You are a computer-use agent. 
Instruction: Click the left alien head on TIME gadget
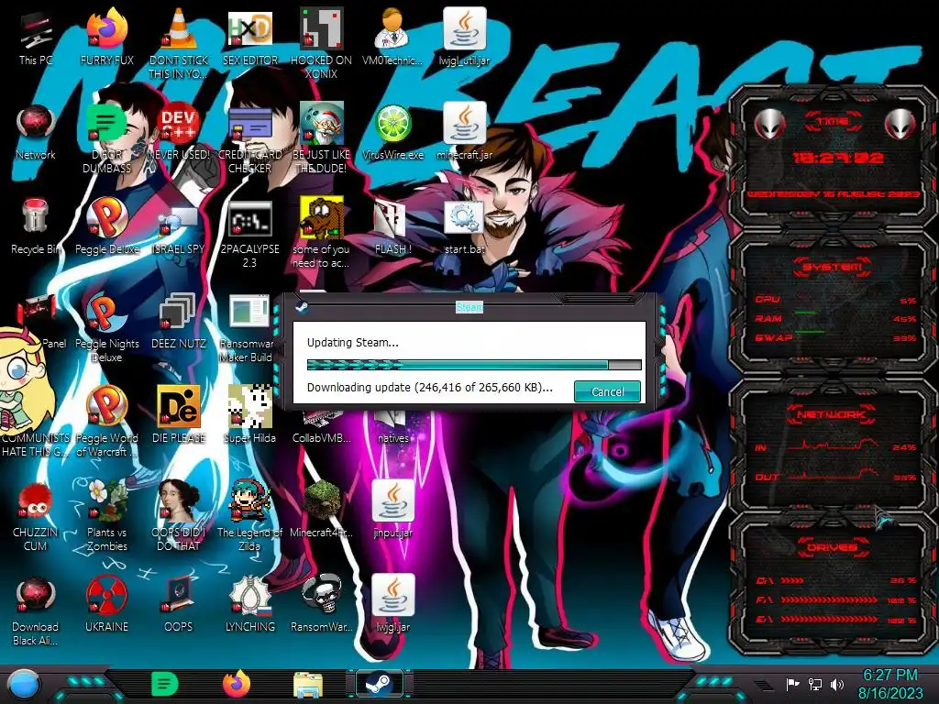pos(769,125)
